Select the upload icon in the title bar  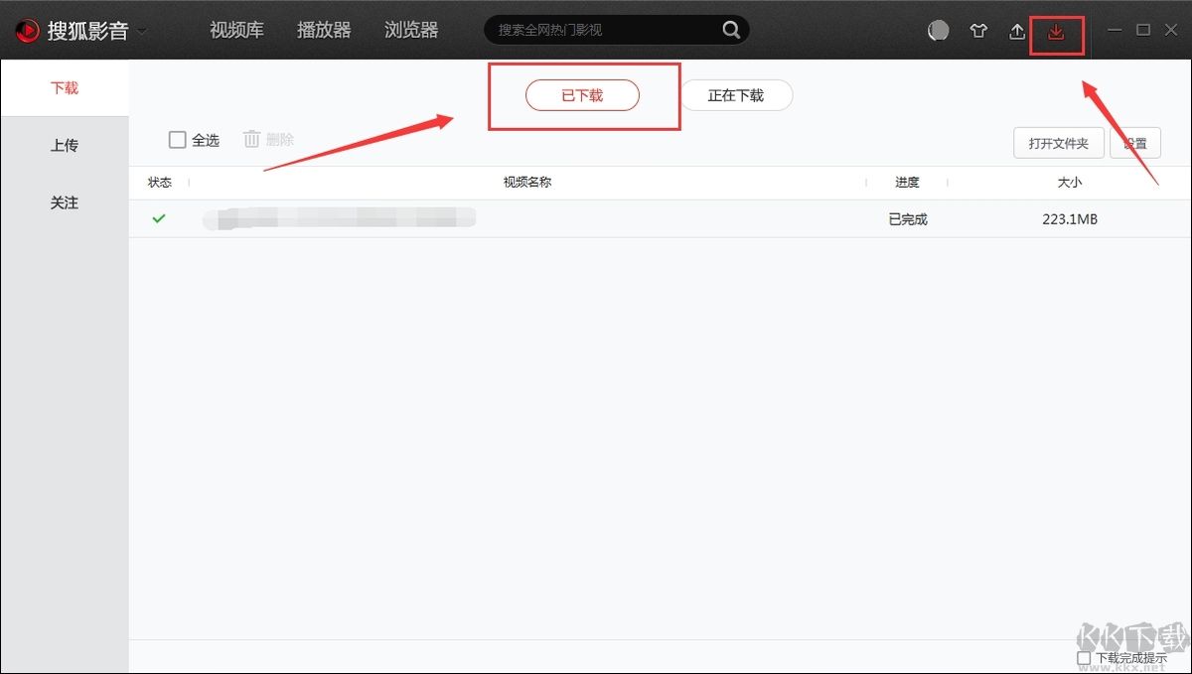(1016, 31)
